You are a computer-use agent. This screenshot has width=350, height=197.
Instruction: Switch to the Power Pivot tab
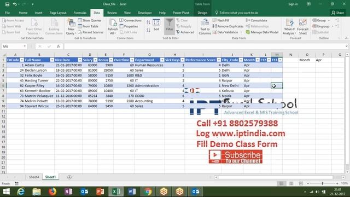coord(181,13)
